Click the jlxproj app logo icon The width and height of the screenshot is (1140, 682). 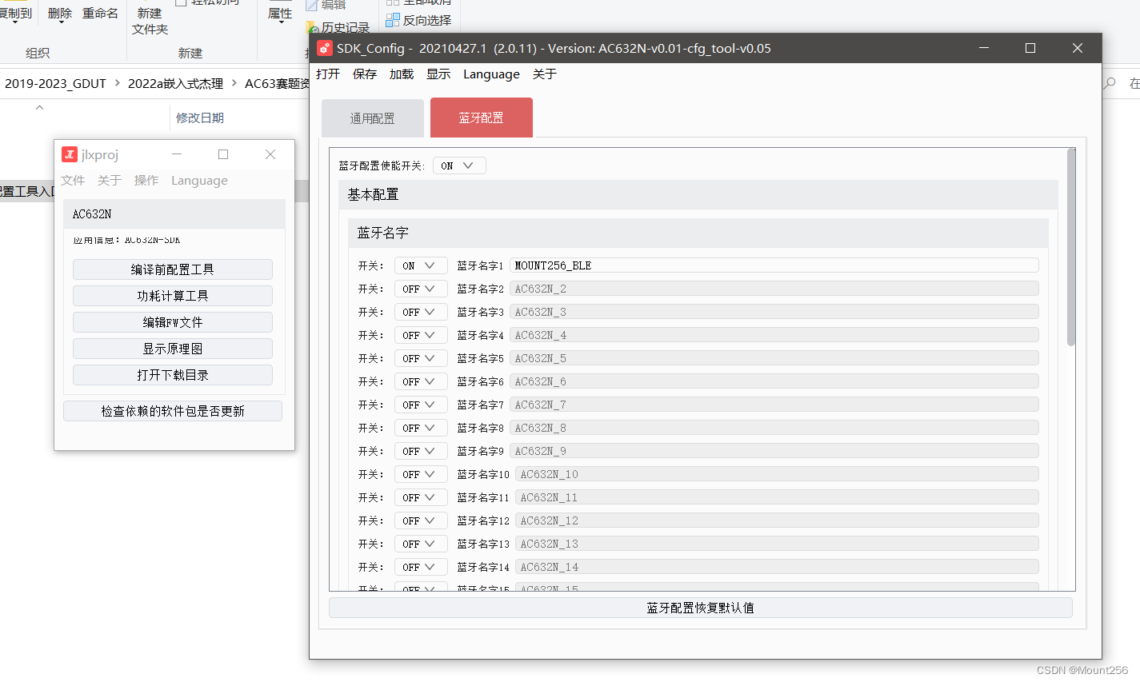[x=70, y=154]
